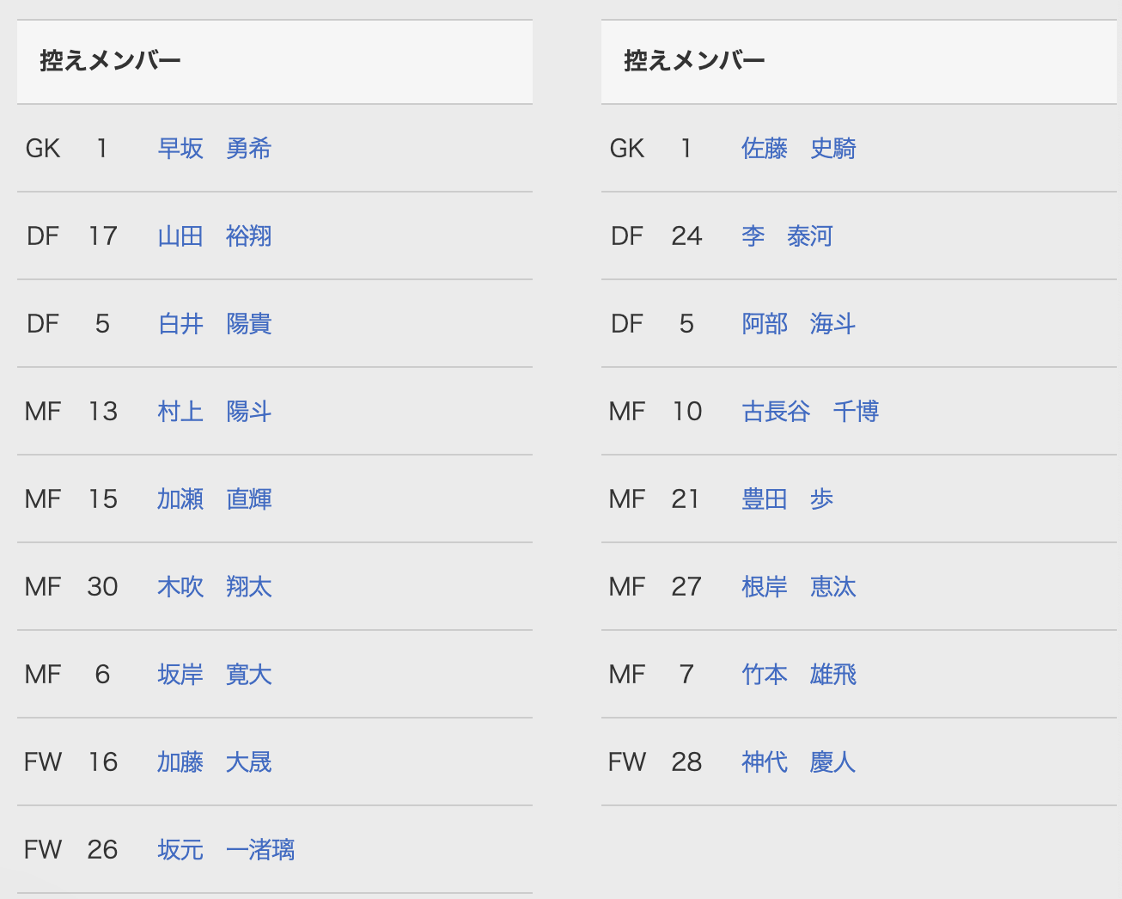The height and width of the screenshot is (899, 1122).
Task: Open 木吹 翔太 player page
Action: click(214, 587)
